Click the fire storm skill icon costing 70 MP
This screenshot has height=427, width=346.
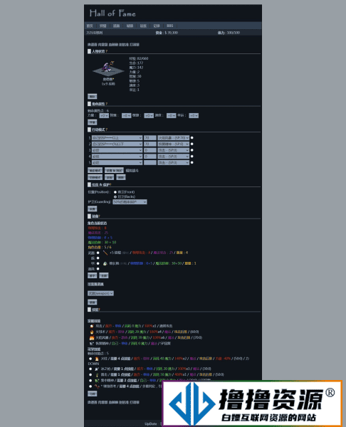point(92,337)
